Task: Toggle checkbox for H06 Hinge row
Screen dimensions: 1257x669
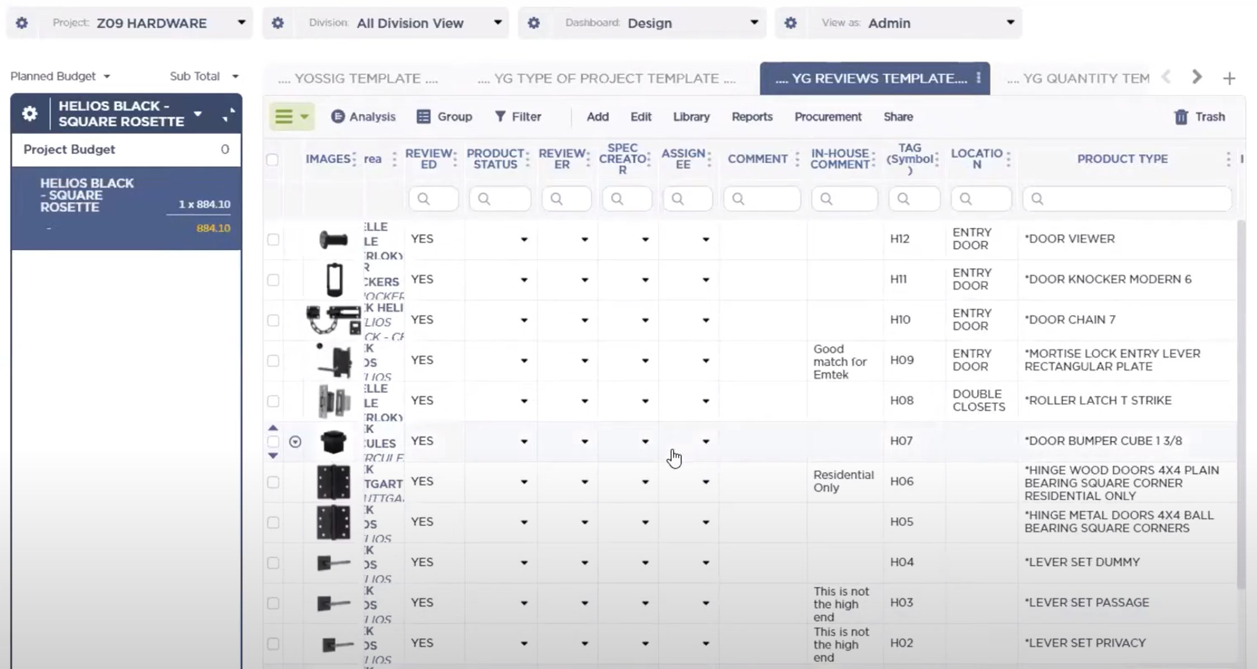Action: (273, 482)
